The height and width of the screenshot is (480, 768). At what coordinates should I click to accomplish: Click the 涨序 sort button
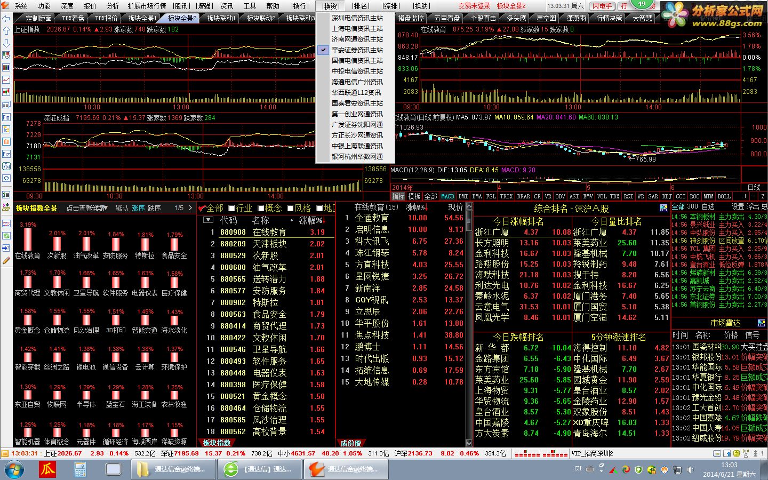point(138,208)
